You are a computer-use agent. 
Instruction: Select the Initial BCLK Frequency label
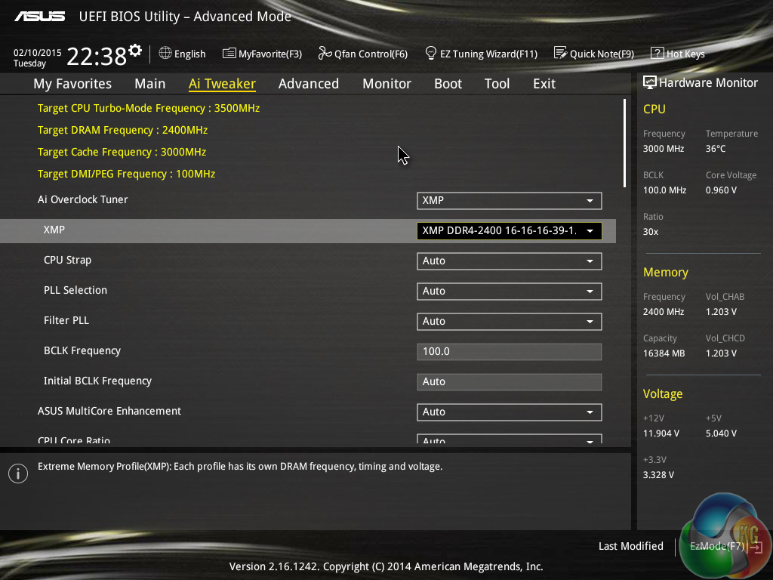97,381
